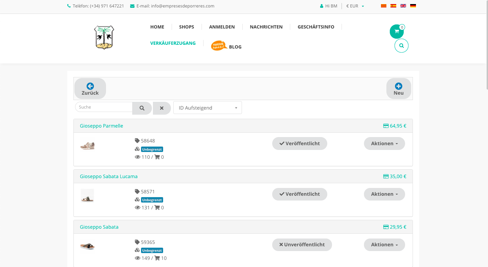The image size is (488, 267).
Task: Click the round search icon in header
Action: 401,45
